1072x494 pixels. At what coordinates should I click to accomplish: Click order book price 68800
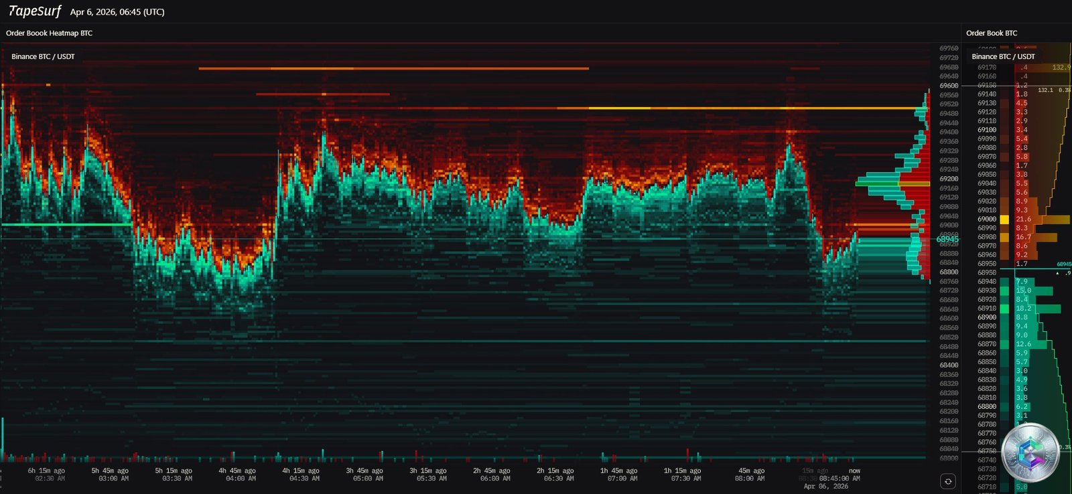[987, 407]
